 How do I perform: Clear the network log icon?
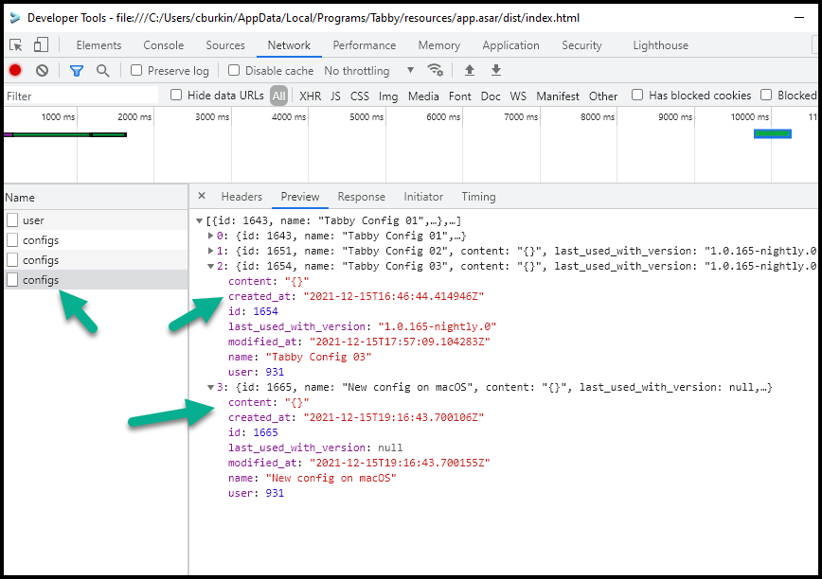42,70
